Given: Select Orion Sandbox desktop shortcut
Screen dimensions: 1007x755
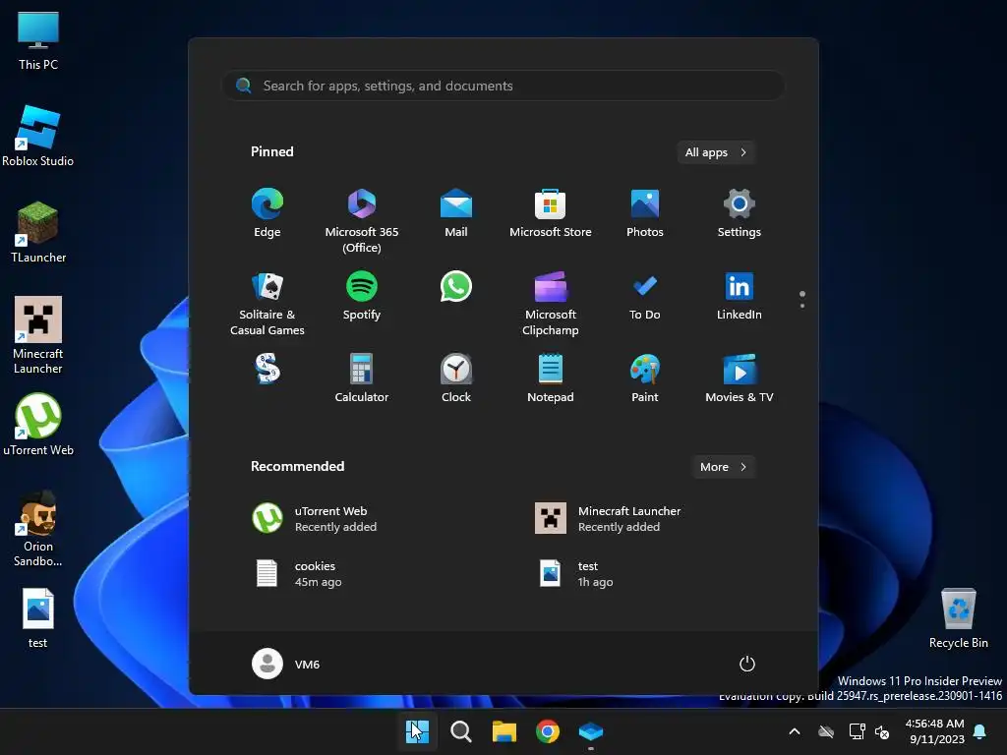Looking at the screenshot, I should pos(38,529).
